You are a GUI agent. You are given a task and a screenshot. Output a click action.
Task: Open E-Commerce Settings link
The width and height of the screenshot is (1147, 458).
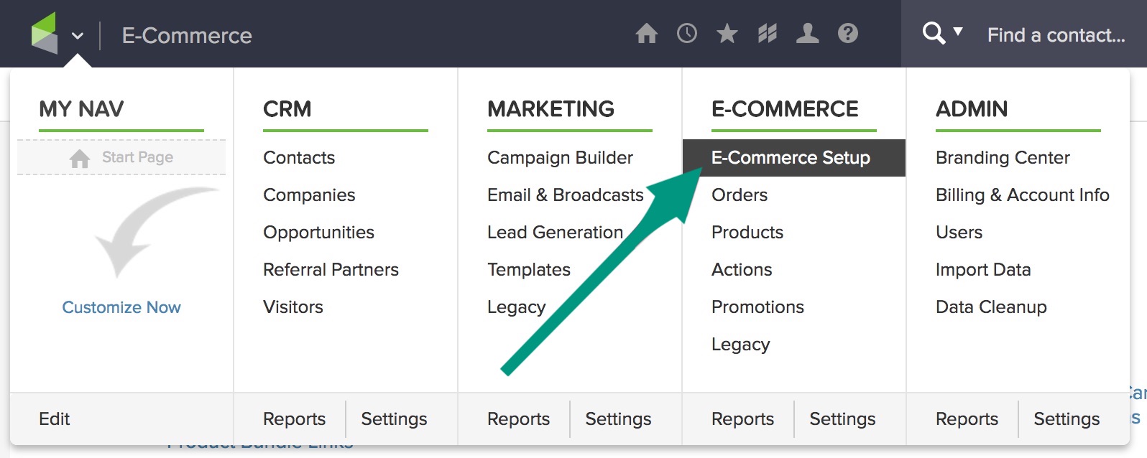[842, 419]
